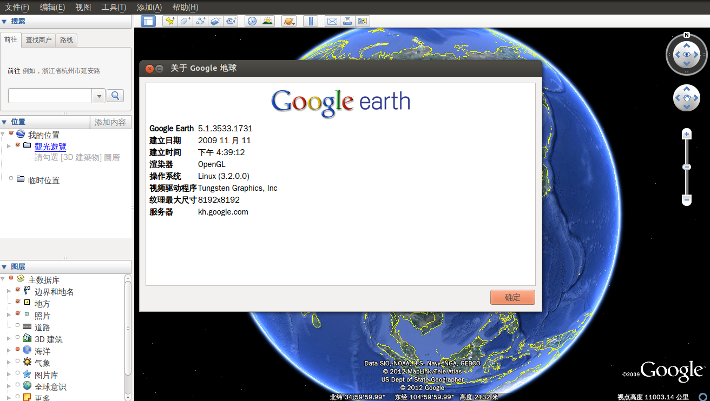The image size is (710, 401).
Task: Click the 边界和地名 flag icon
Action: tap(27, 291)
